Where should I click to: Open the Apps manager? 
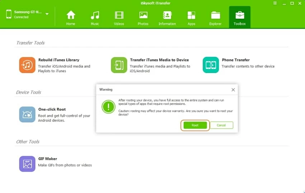click(x=191, y=17)
